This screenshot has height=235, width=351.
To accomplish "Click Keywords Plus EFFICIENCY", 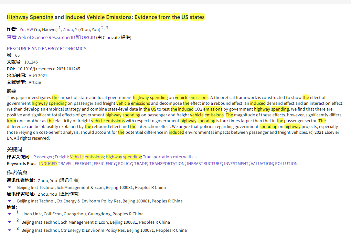I will [x=105, y=163].
